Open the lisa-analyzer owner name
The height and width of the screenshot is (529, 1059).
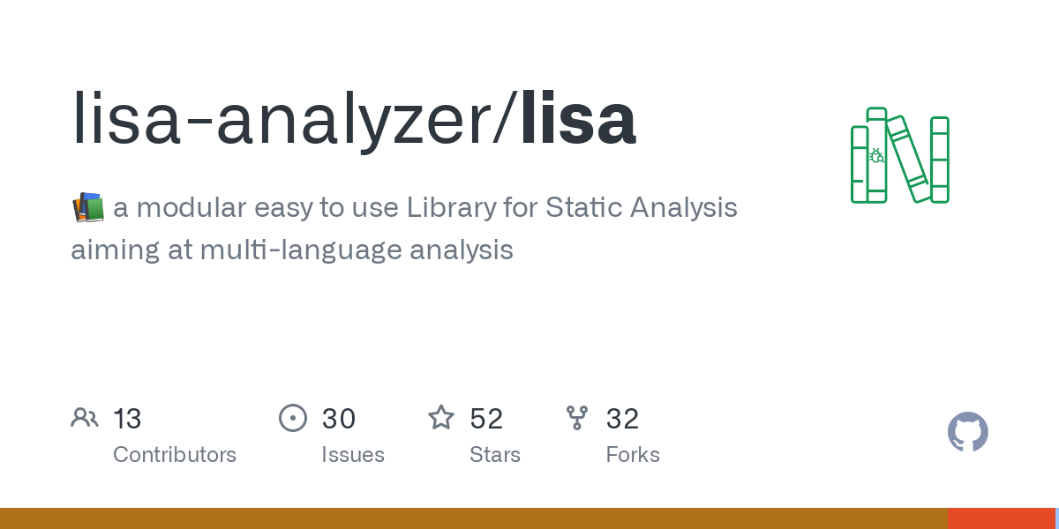point(284,120)
